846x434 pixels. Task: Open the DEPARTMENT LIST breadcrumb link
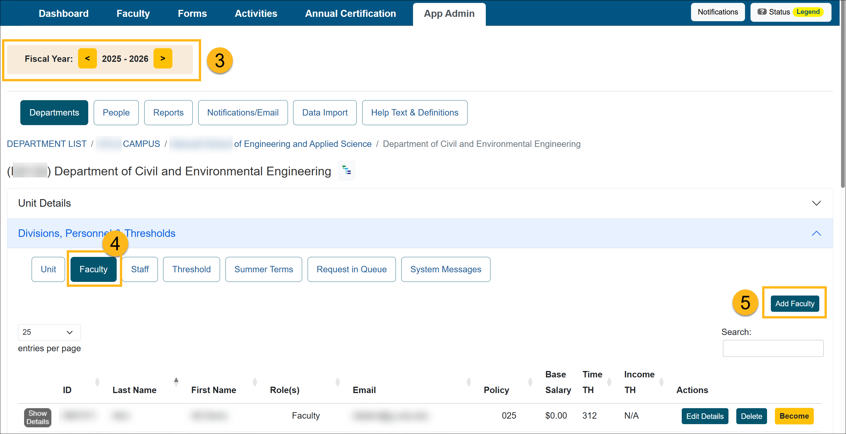pos(46,144)
